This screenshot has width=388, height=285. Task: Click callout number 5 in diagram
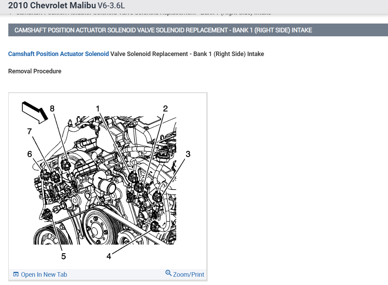click(x=64, y=256)
